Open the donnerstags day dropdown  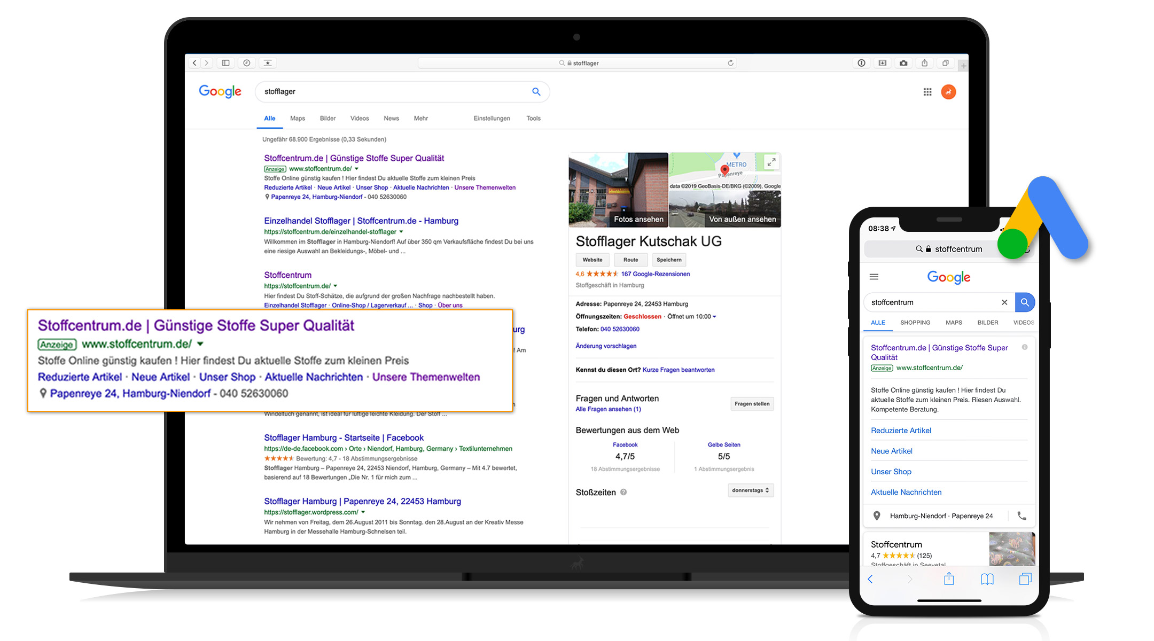pyautogui.click(x=750, y=490)
